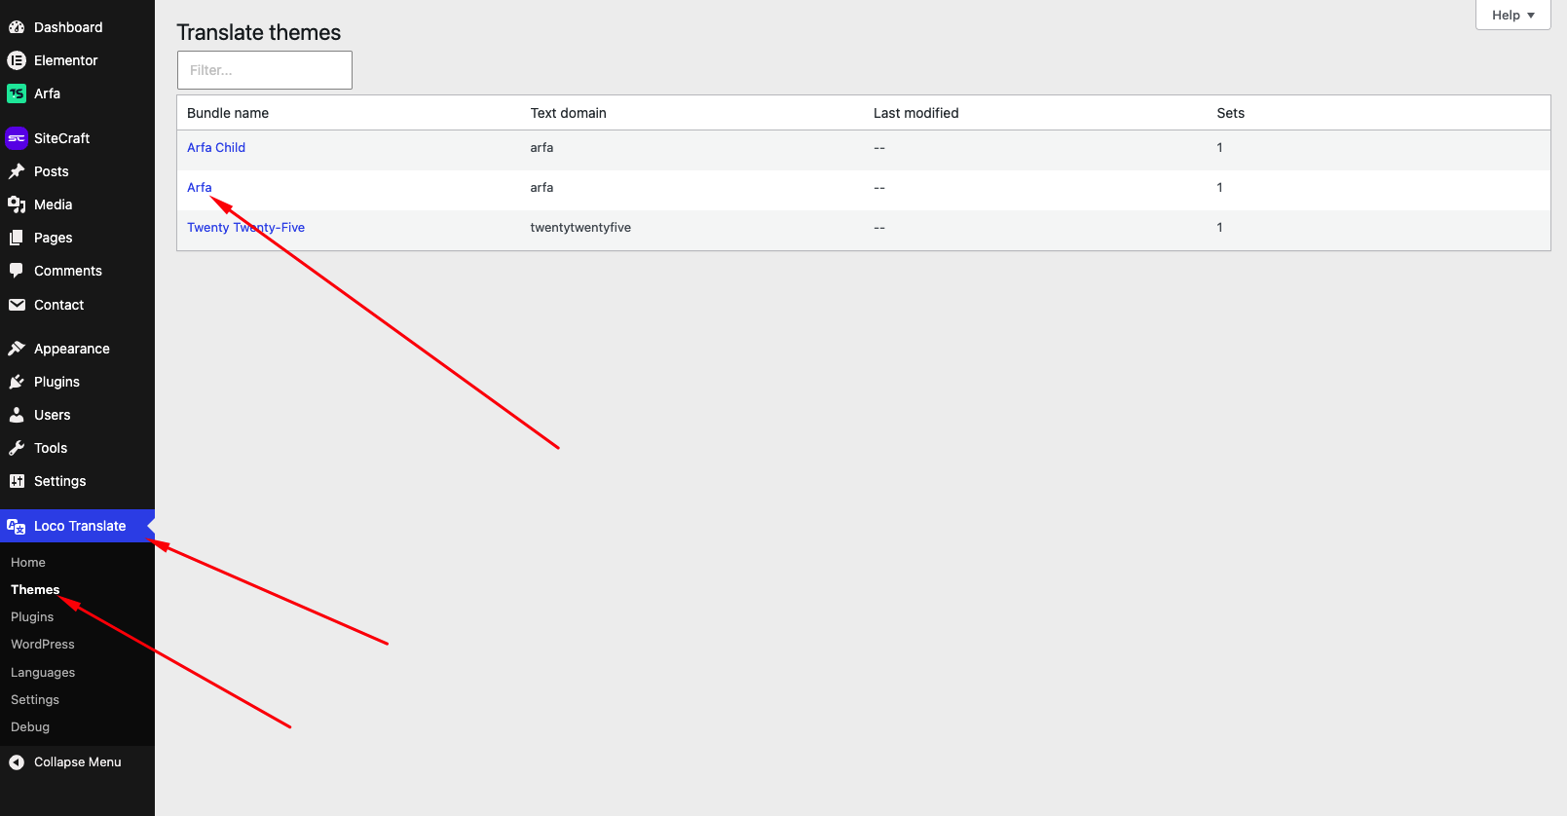
Task: Open Loco Translate Home submenu
Action: pyautogui.click(x=28, y=563)
